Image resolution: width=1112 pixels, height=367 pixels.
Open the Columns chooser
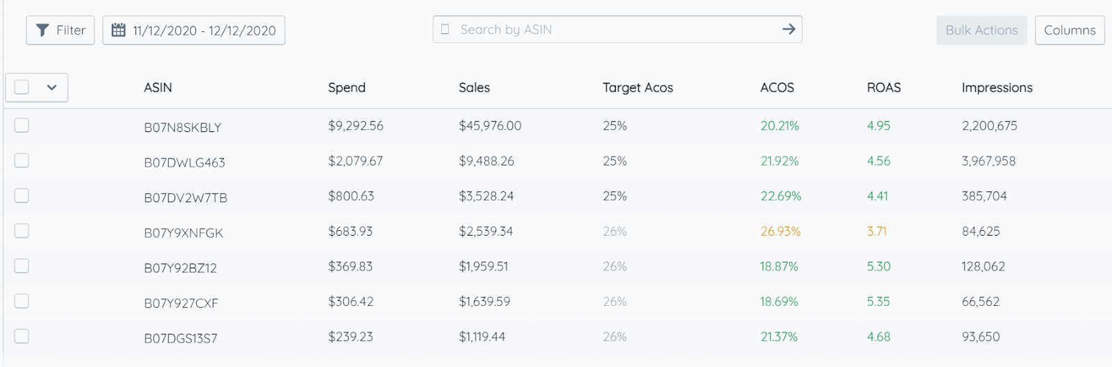1070,30
